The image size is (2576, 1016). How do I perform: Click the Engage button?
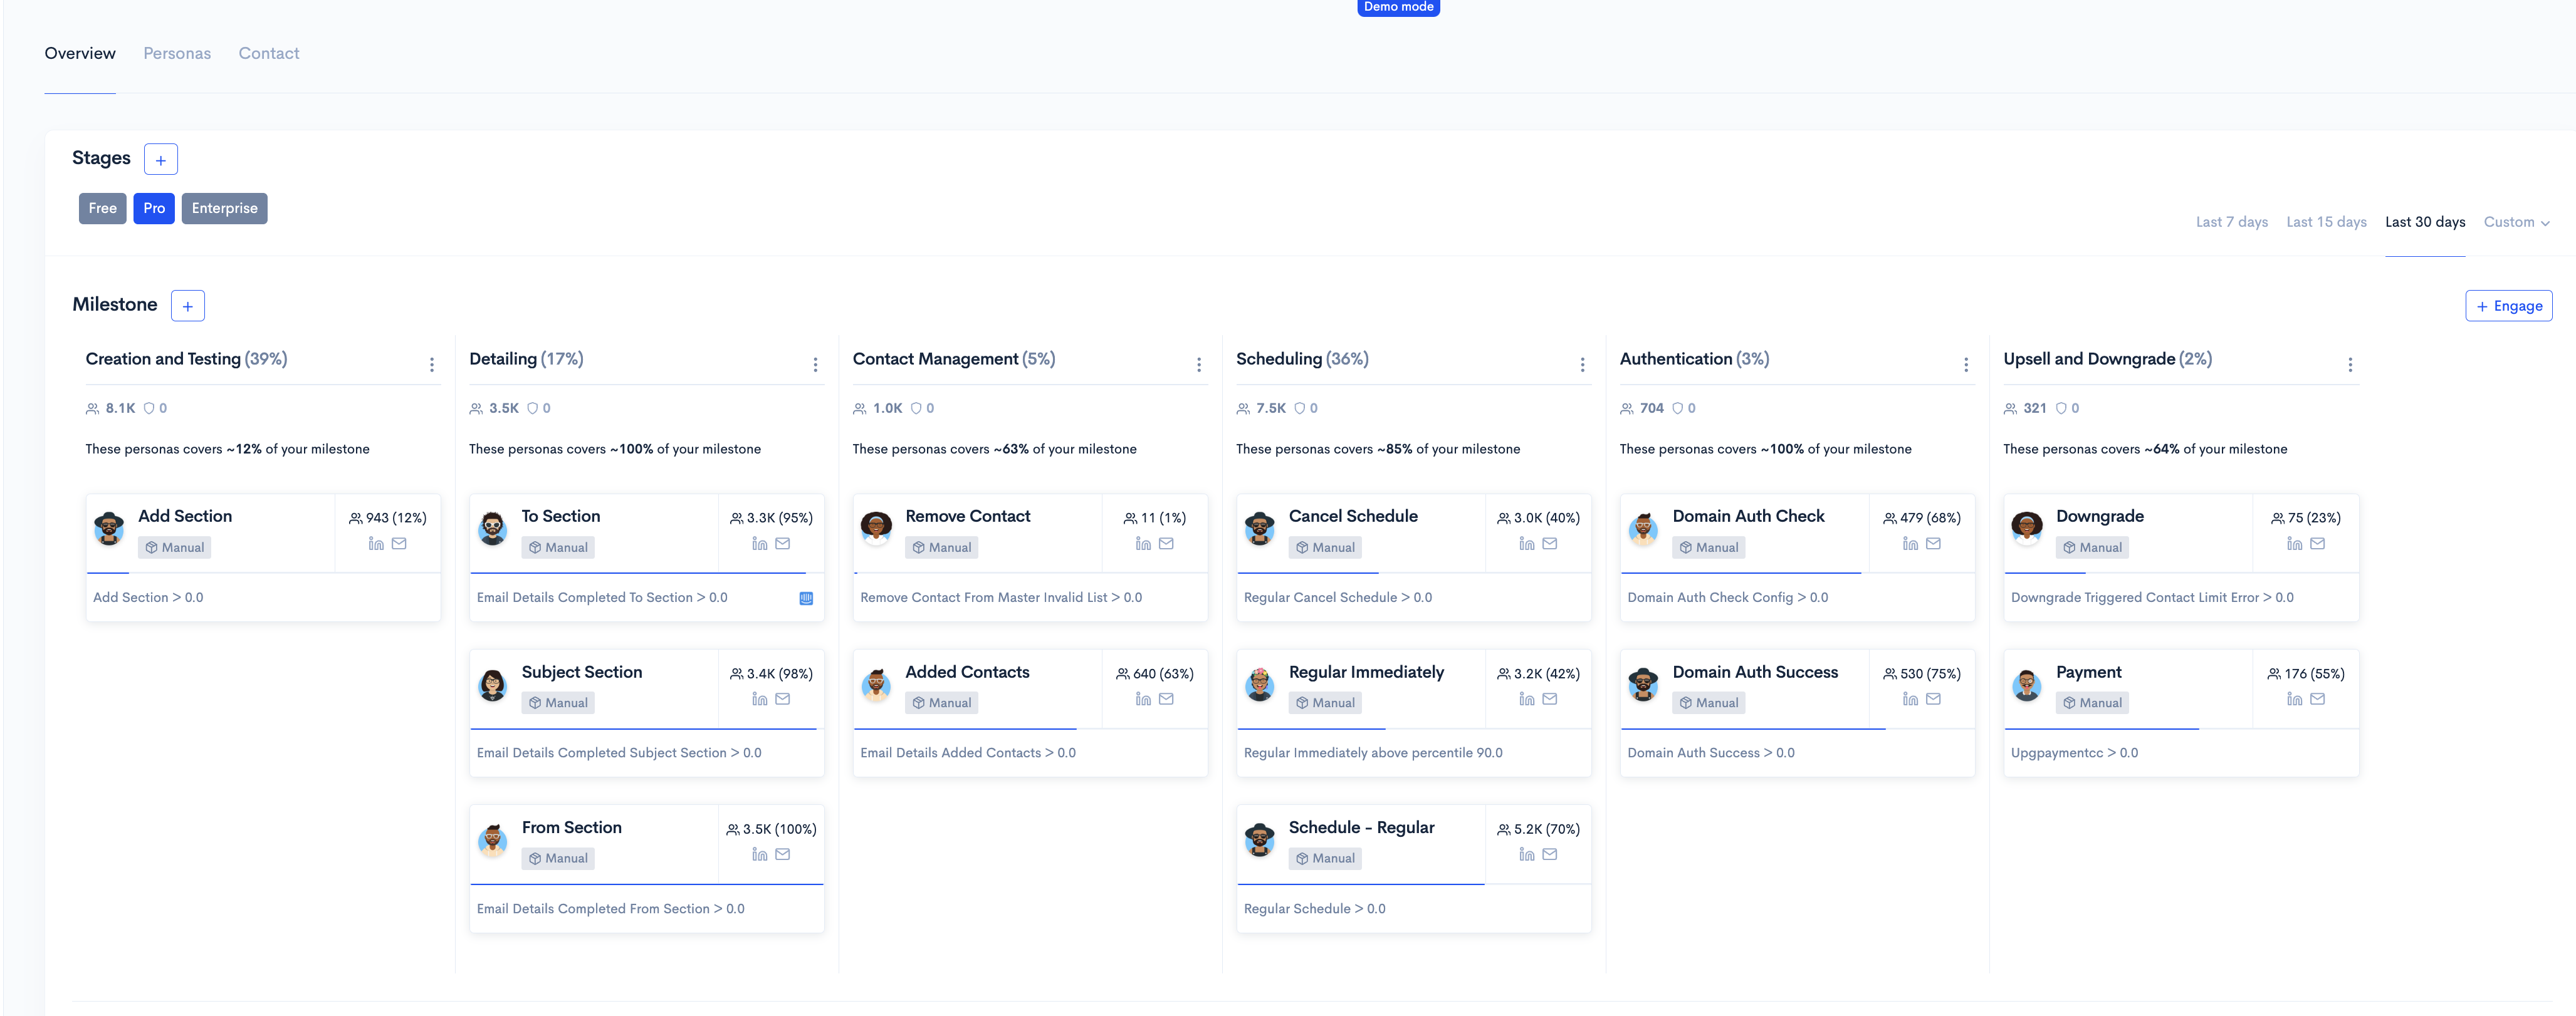coord(2508,306)
